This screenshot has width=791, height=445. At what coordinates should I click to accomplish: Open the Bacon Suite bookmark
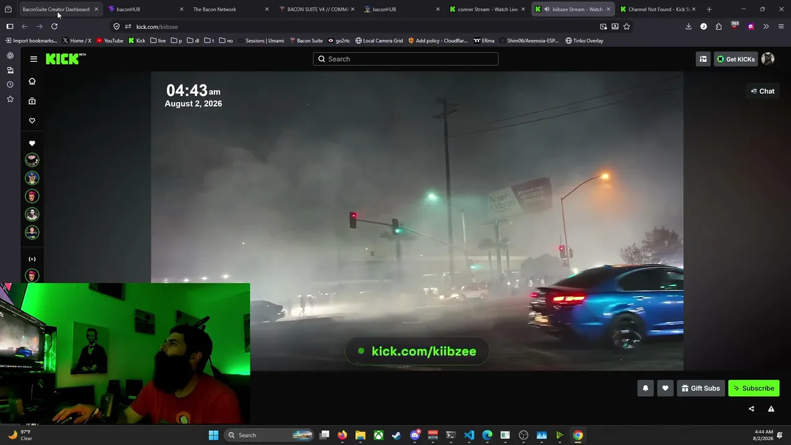pos(306,41)
